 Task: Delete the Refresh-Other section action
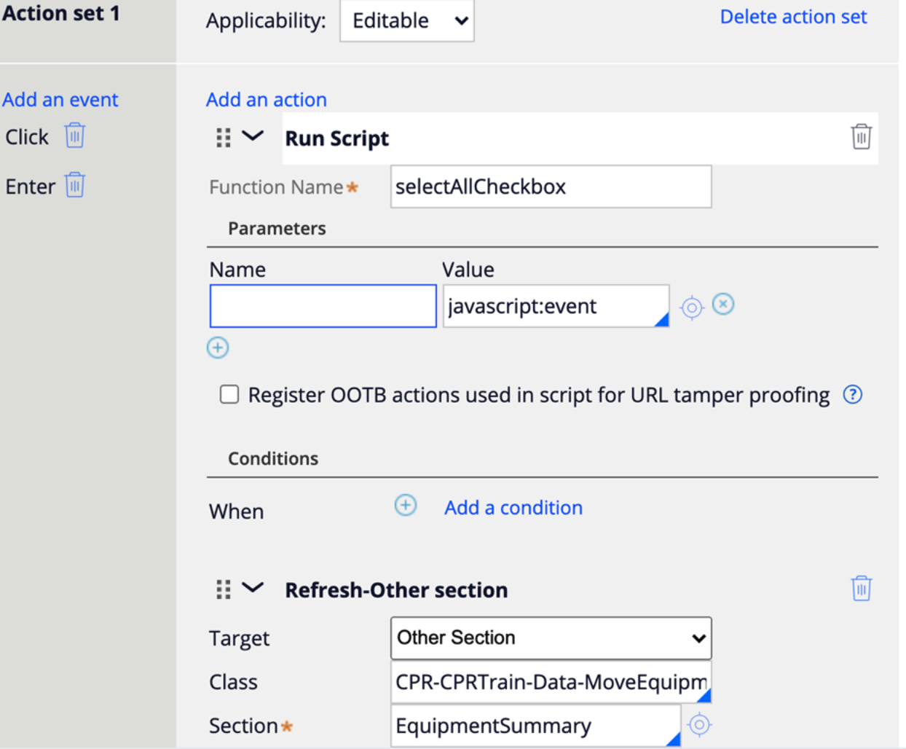tap(861, 588)
